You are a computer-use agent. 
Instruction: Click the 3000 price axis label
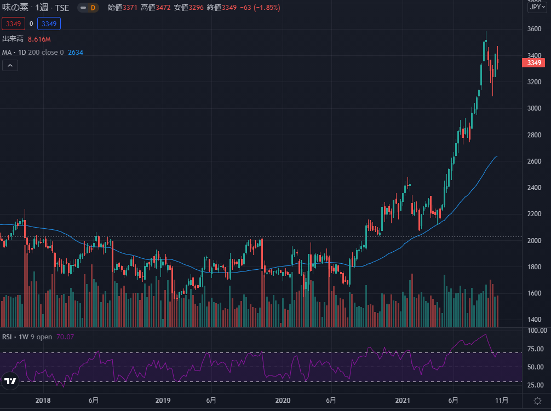534,108
